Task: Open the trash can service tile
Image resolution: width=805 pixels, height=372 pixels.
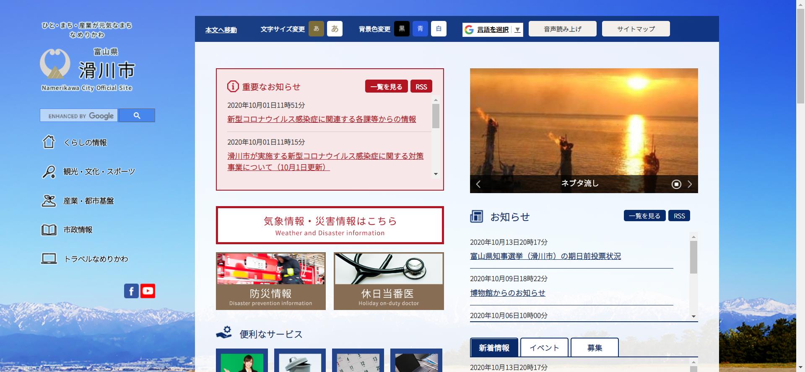Action: 300,360
